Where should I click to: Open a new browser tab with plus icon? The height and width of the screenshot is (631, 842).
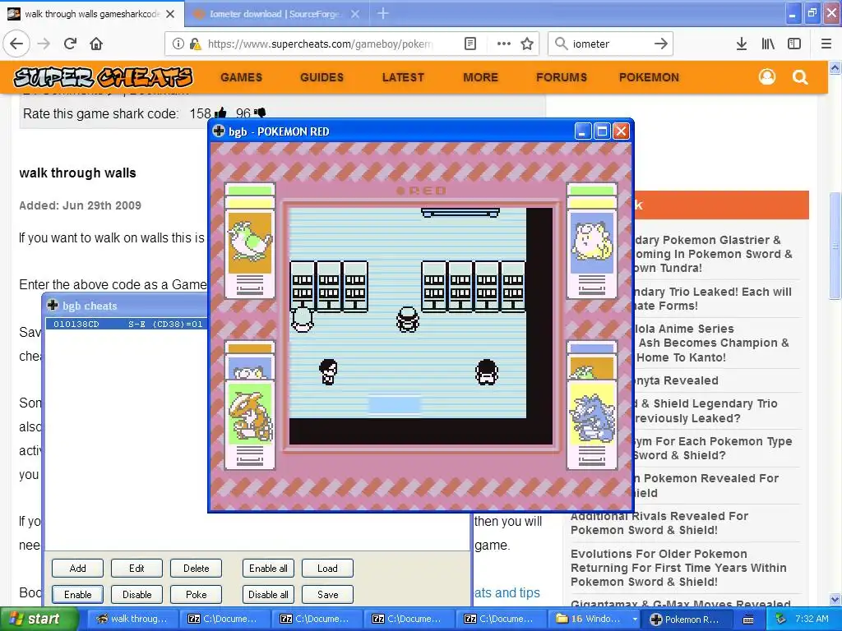[x=383, y=13]
